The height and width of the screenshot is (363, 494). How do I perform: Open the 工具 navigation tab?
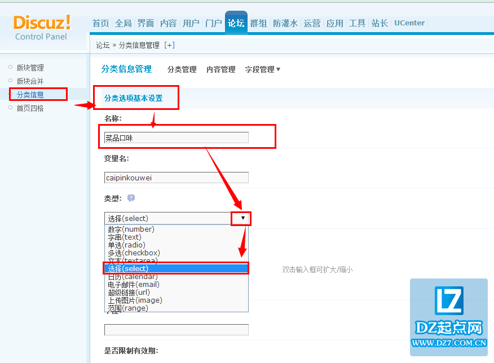(x=357, y=23)
